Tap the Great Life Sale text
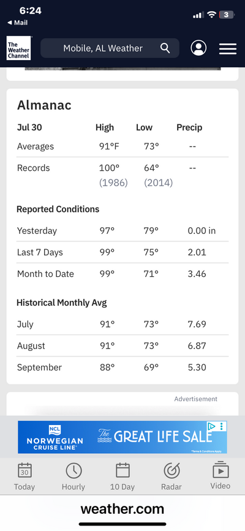This screenshot has height=531, width=245. coord(155,436)
